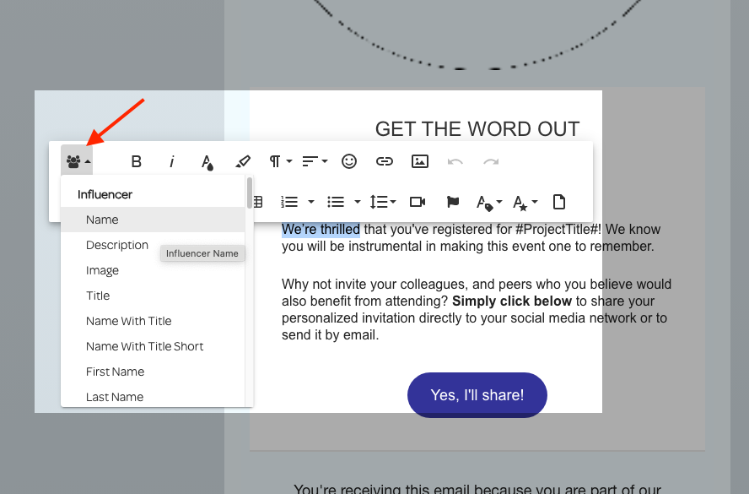The image size is (749, 494).
Task: Toggle bold formatting
Action: [x=137, y=161]
